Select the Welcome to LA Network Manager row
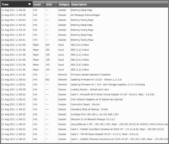Viewport: 169px width, 144px height. pos(84,119)
